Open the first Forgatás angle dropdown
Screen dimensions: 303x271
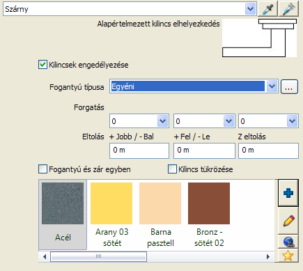pos(162,121)
